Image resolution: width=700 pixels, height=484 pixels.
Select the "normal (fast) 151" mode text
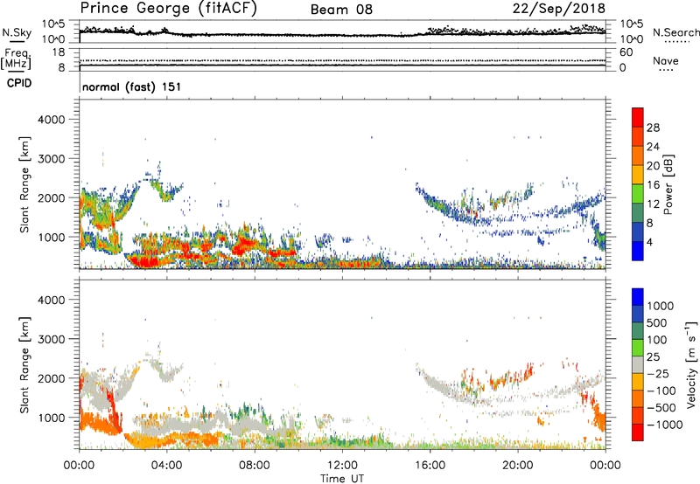(132, 86)
